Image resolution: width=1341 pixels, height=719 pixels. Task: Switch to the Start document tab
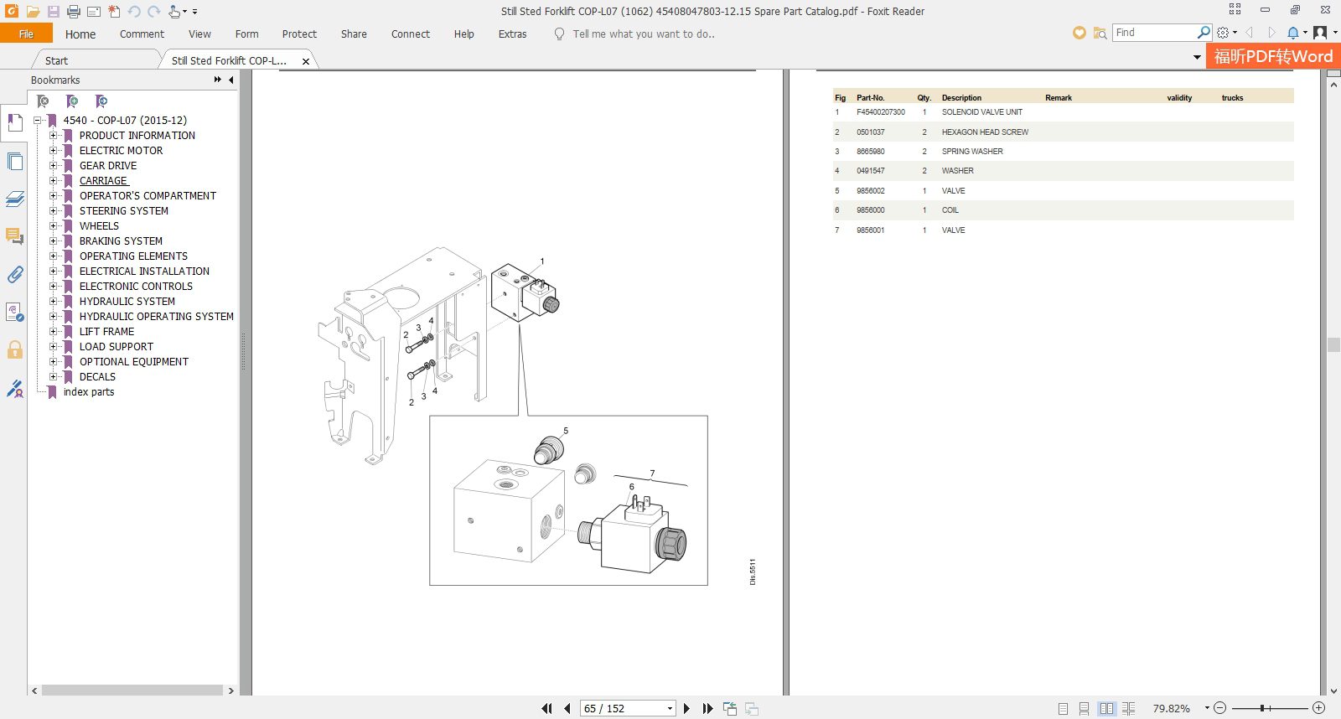[56, 60]
